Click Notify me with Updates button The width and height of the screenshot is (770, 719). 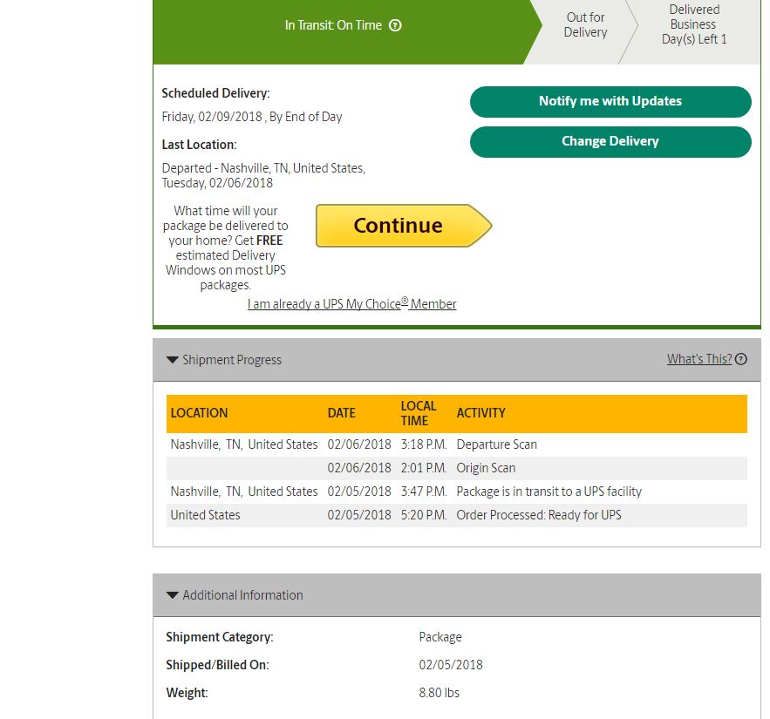point(610,102)
